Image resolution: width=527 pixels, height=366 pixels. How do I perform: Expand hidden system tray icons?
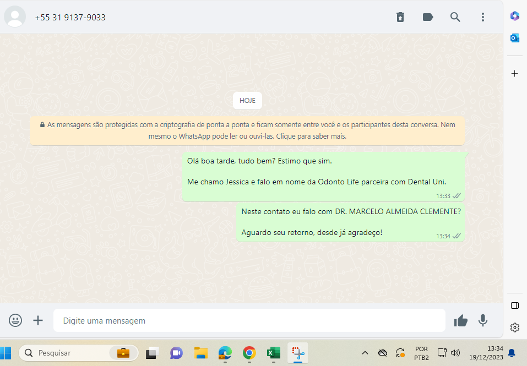pyautogui.click(x=365, y=353)
